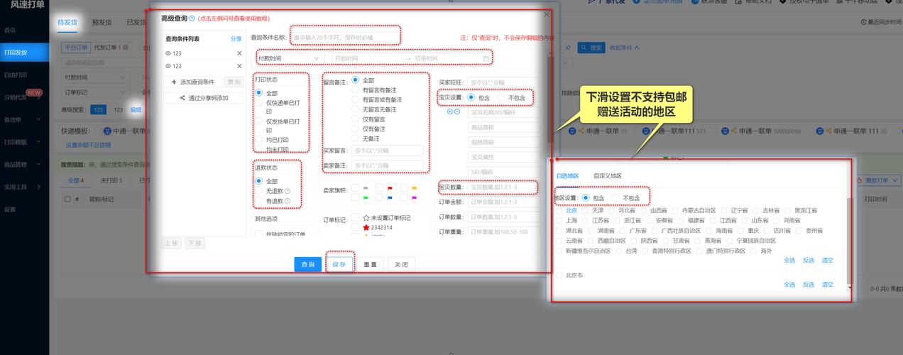Open background 付款时间 dropdown in main window

(x=94, y=77)
